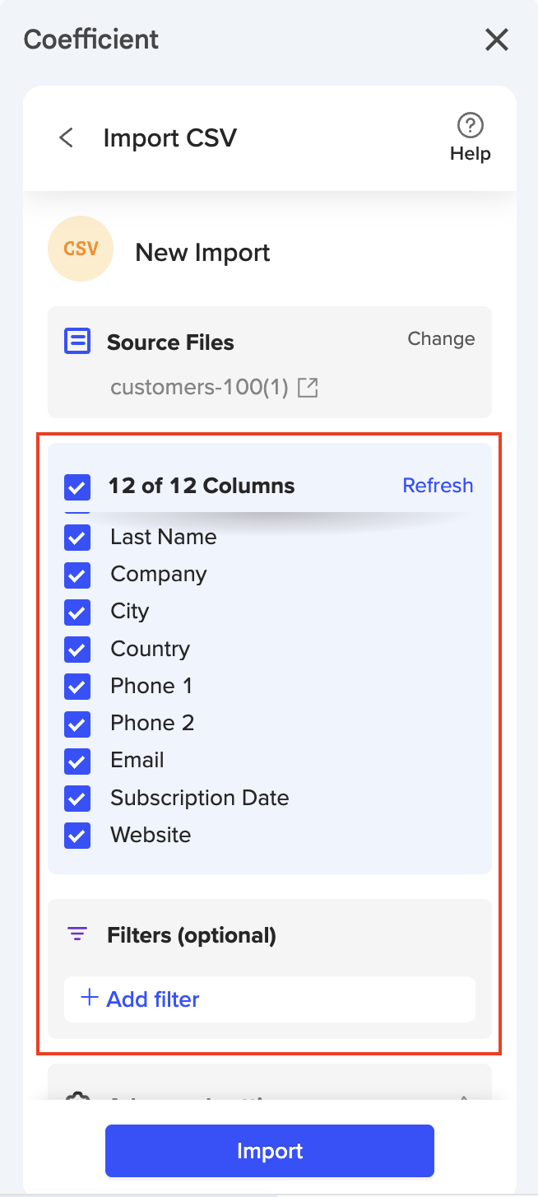Close the Coefficient panel

[x=496, y=40]
